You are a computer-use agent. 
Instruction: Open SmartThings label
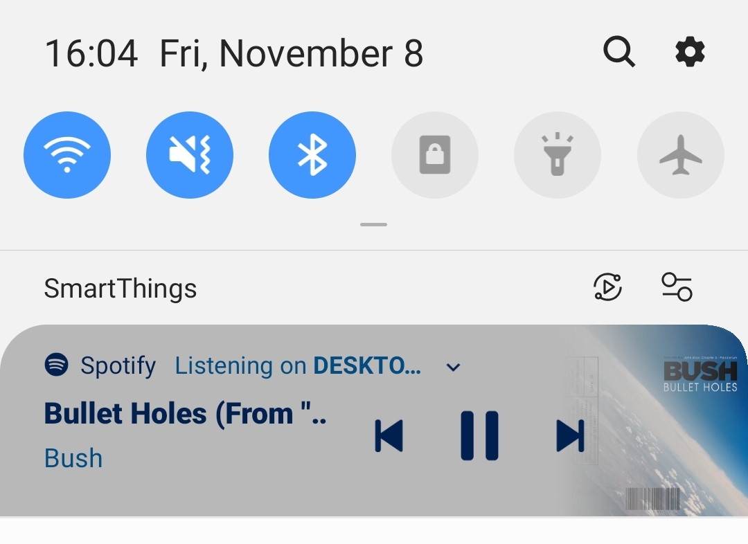[x=121, y=289]
